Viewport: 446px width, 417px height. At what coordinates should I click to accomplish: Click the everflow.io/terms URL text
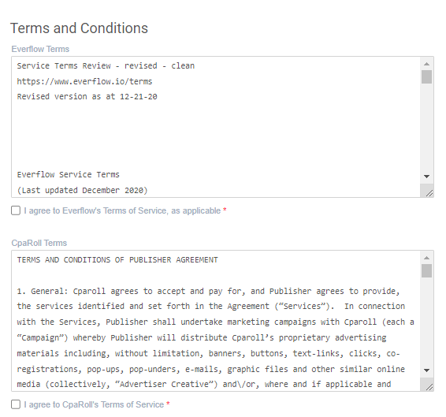pos(84,81)
